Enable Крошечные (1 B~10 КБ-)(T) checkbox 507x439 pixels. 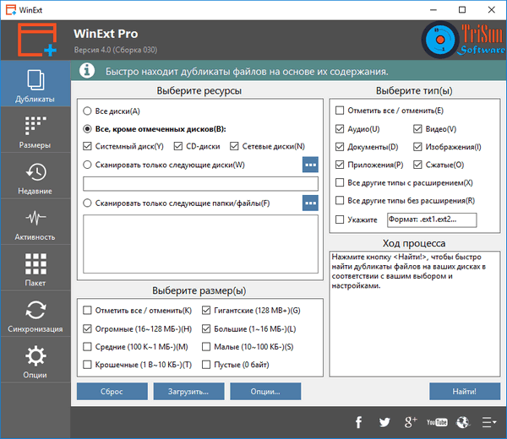tap(87, 365)
